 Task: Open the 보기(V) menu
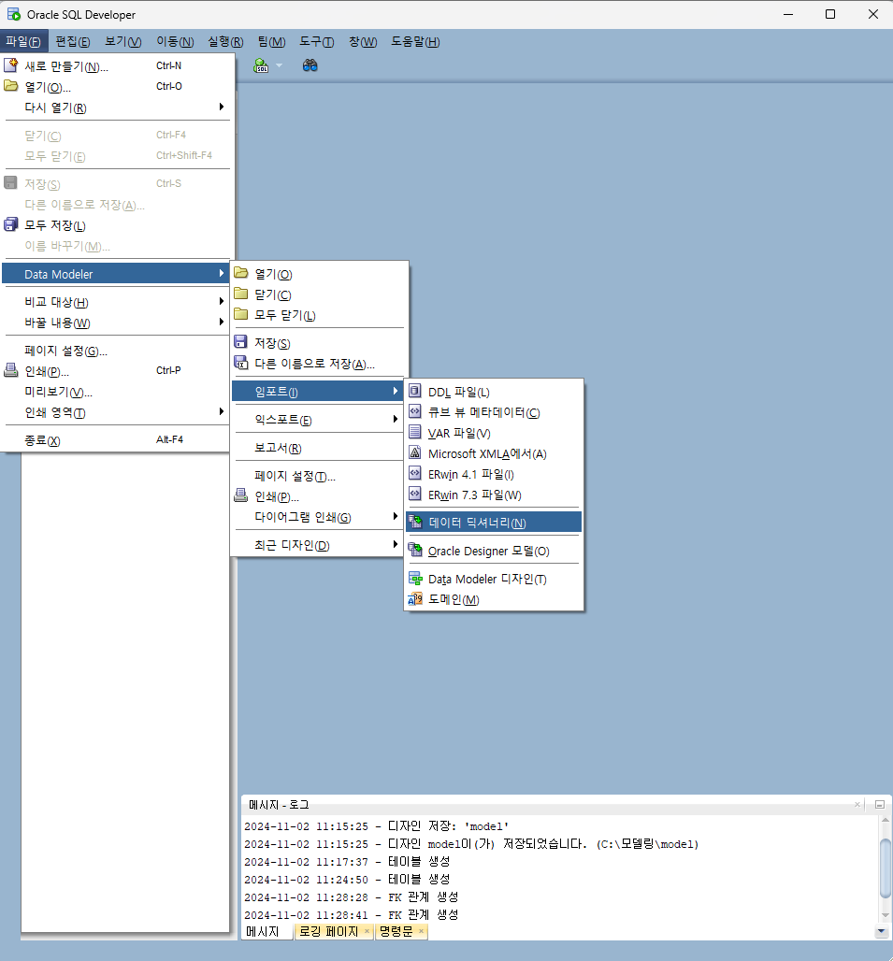click(x=123, y=42)
